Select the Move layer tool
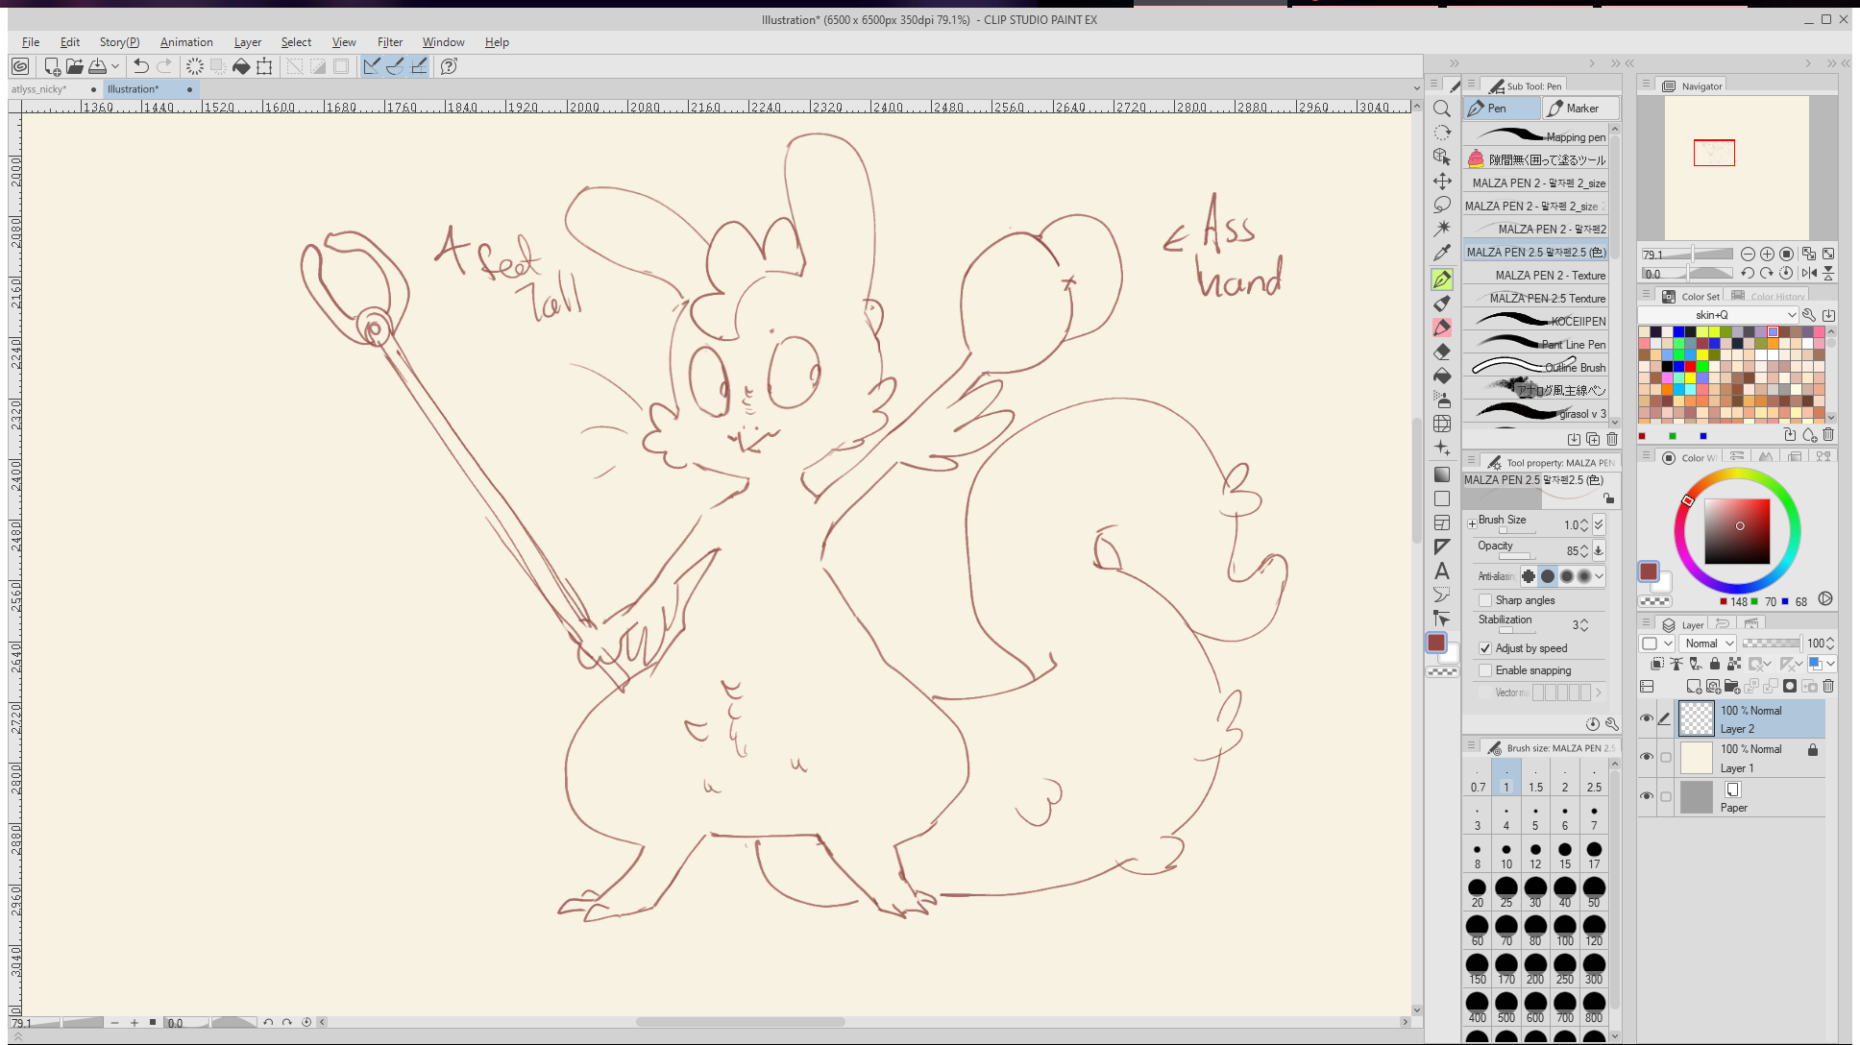This screenshot has height=1045, width=1860. 1441,181
